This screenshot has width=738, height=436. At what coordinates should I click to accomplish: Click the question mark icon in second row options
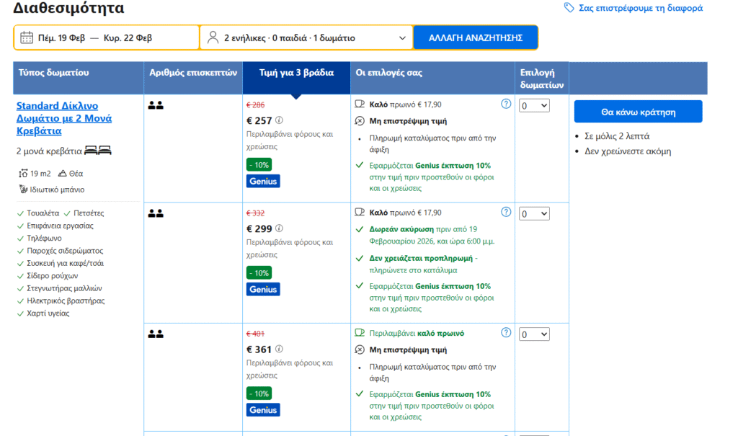coord(506,212)
